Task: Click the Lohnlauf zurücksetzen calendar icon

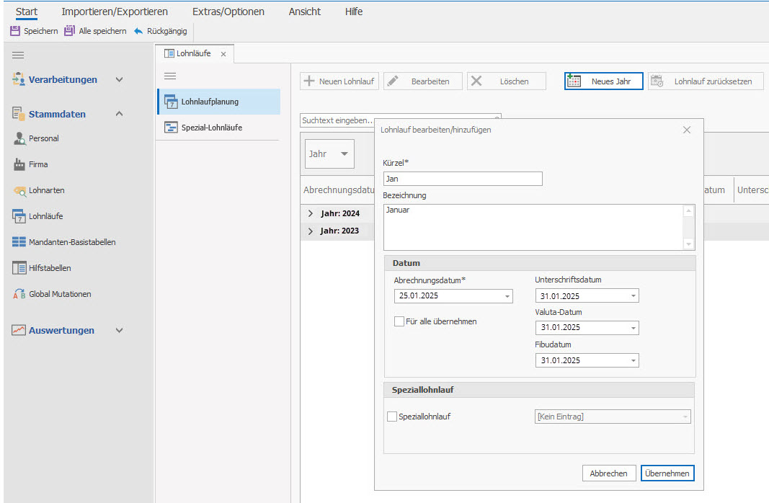Action: point(657,81)
